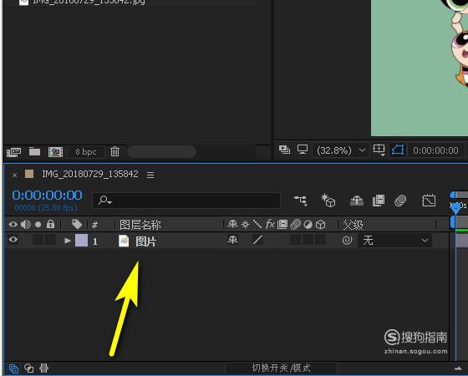This screenshot has height=376, width=468.
Task: Expand or collapse Layer Switches pane
Action: 13,368
